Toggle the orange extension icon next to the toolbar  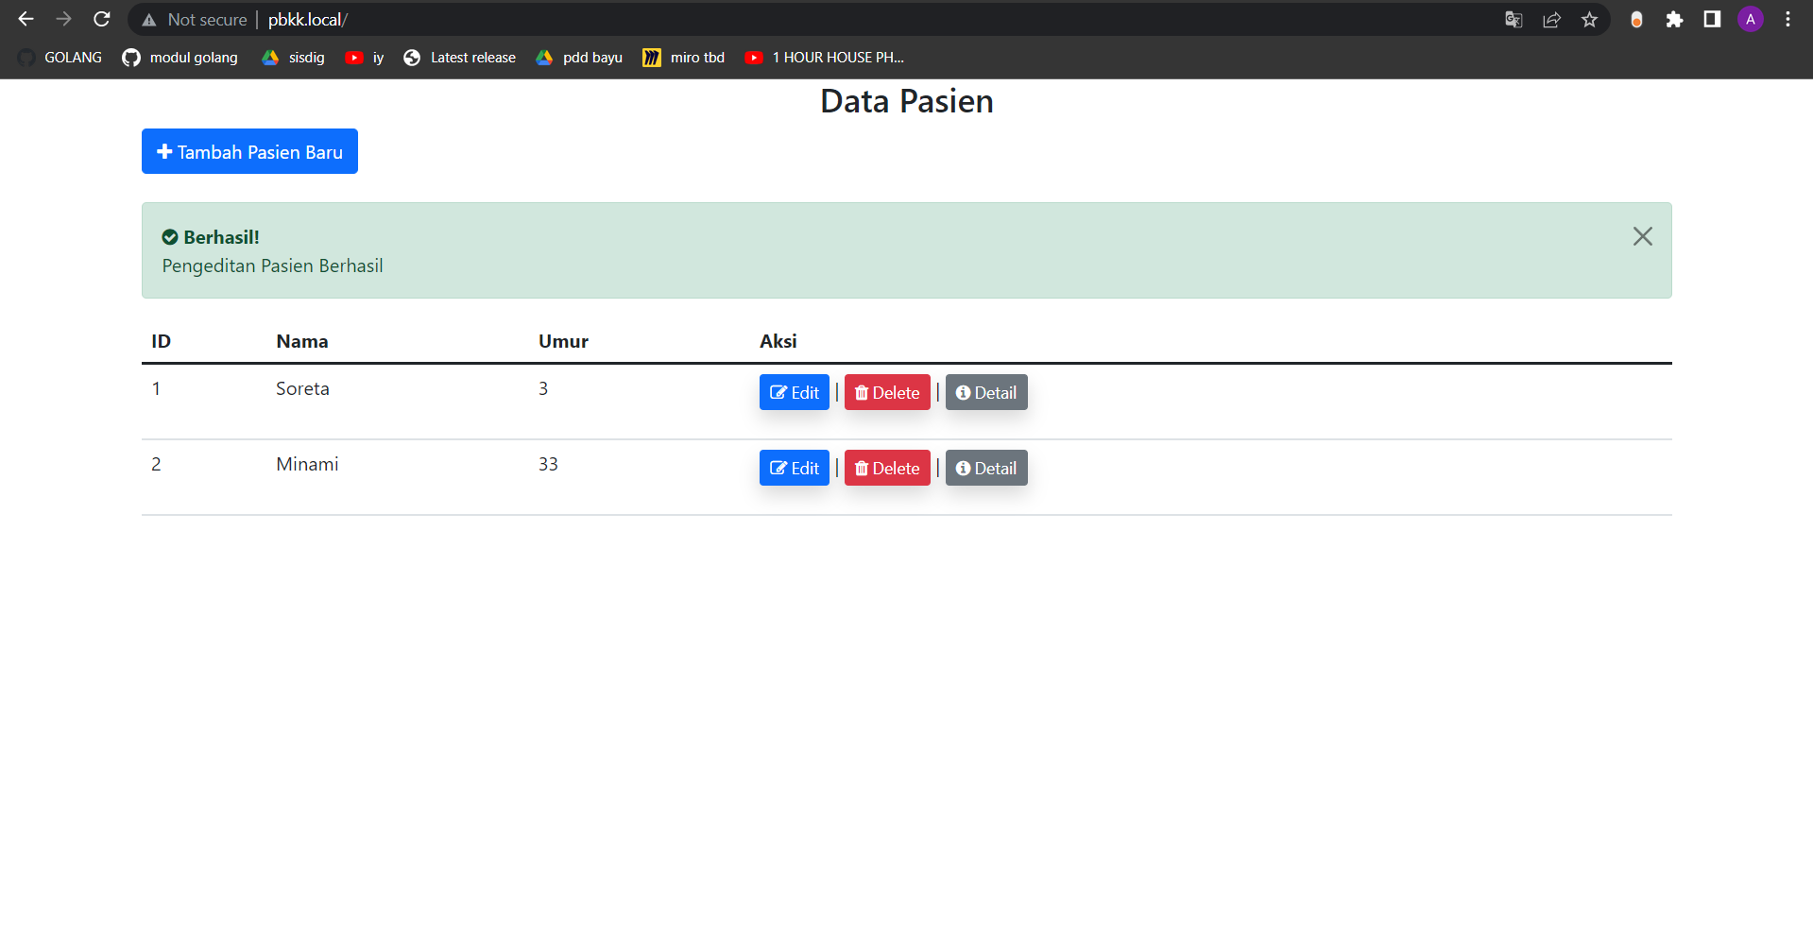tap(1636, 19)
